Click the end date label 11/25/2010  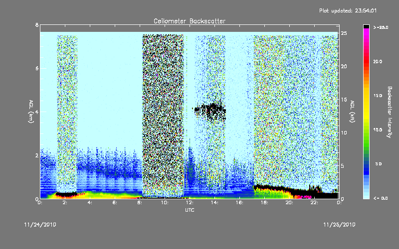tap(339, 225)
